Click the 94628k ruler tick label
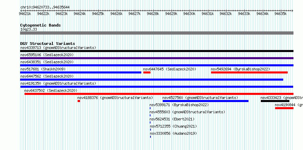 [x=153, y=14]
